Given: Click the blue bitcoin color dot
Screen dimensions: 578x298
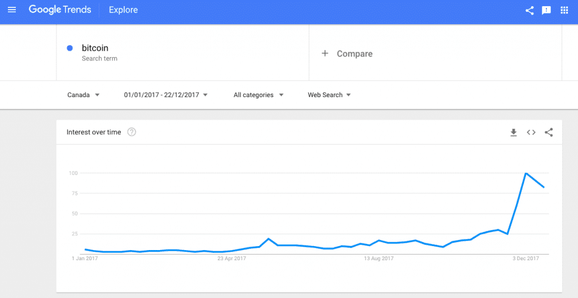Looking at the screenshot, I should [69, 48].
